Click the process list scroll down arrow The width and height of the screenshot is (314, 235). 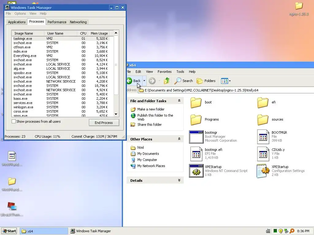coord(116,114)
